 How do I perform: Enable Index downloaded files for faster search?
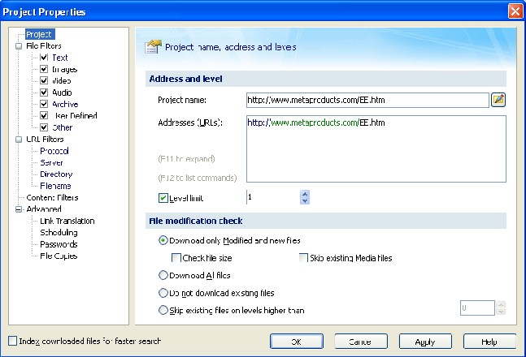click(x=12, y=341)
